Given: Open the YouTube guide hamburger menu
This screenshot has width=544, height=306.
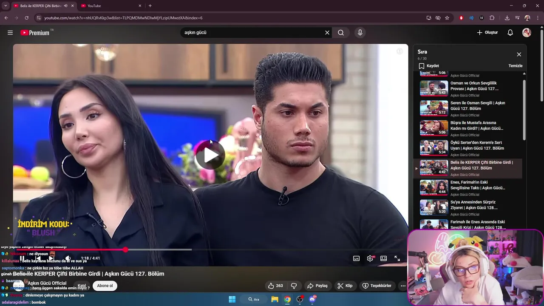Looking at the screenshot, I should 10,33.
